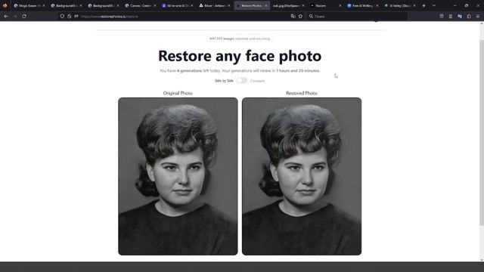Image resolution: width=484 pixels, height=272 pixels.
Task: Click the translate page icon
Action: [x=293, y=16]
